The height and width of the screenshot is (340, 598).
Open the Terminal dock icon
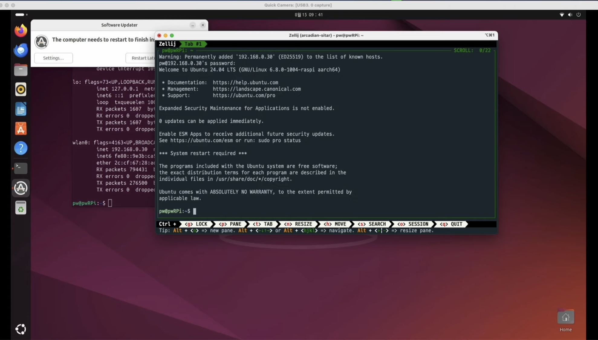coord(21,168)
